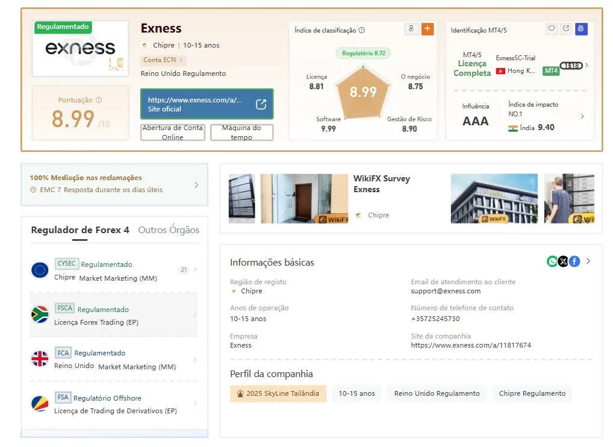
Task: Click the Licença Completa text
Action: point(472,69)
